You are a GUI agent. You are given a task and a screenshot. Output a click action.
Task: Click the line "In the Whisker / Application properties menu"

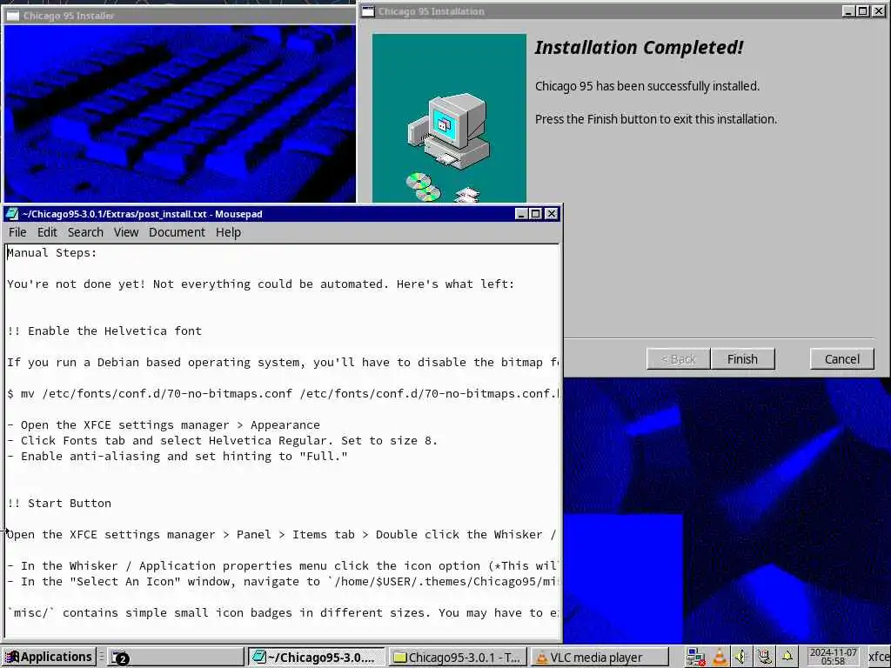click(x=283, y=565)
